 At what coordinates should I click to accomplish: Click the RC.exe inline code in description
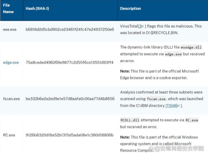click(x=192, y=120)
